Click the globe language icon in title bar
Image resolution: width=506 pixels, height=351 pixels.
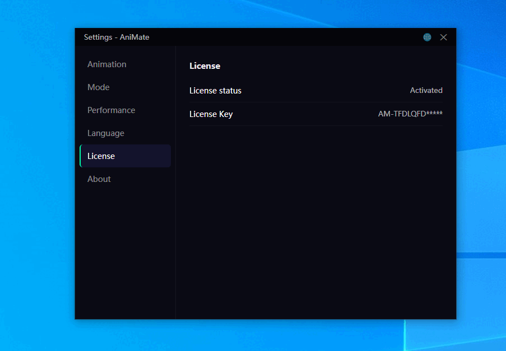point(427,38)
